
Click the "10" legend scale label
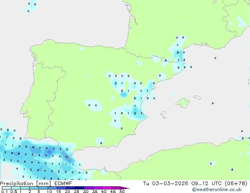click(x=49, y=191)
